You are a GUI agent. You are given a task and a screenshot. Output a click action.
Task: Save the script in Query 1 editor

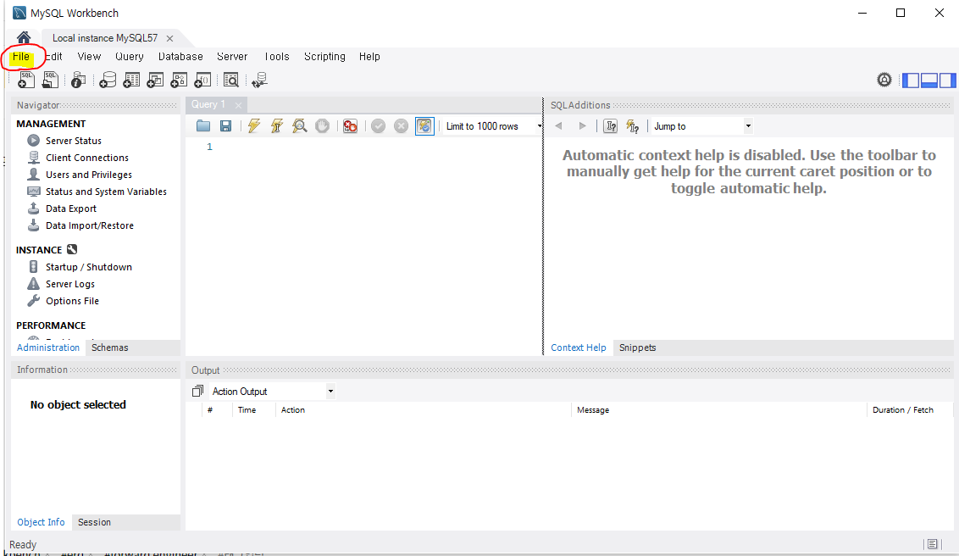coord(225,126)
